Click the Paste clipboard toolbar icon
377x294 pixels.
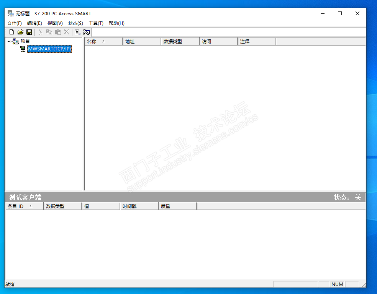(x=58, y=32)
